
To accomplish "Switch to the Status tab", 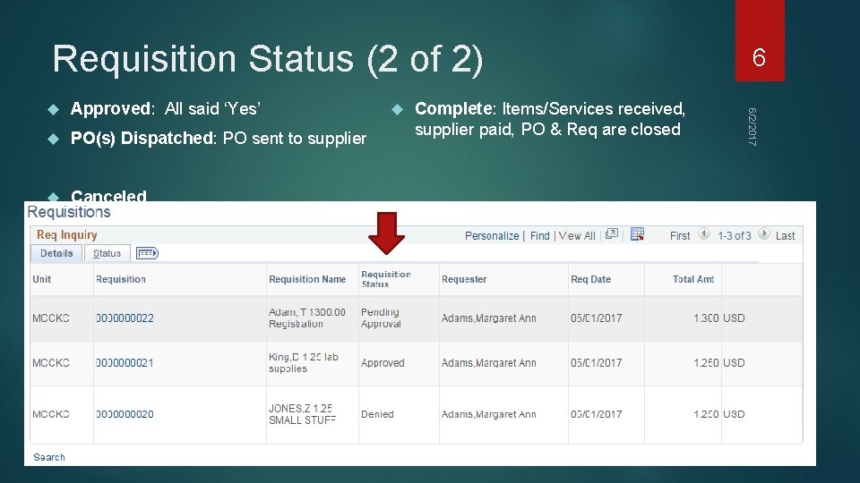I will coord(107,253).
